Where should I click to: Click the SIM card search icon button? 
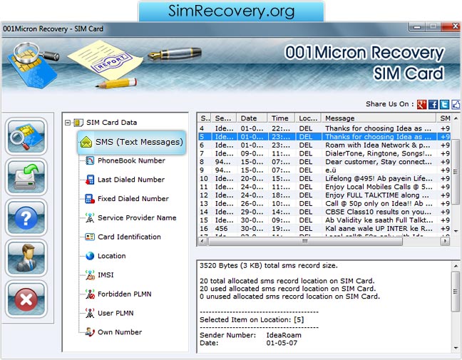(26, 136)
